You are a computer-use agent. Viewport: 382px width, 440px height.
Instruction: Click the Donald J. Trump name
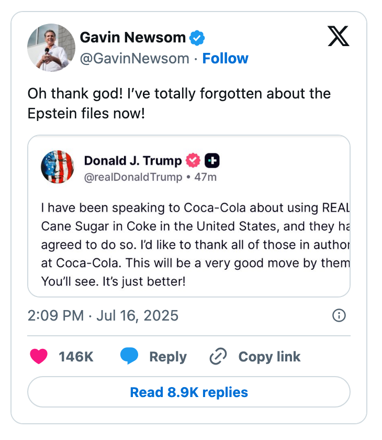[x=133, y=160]
